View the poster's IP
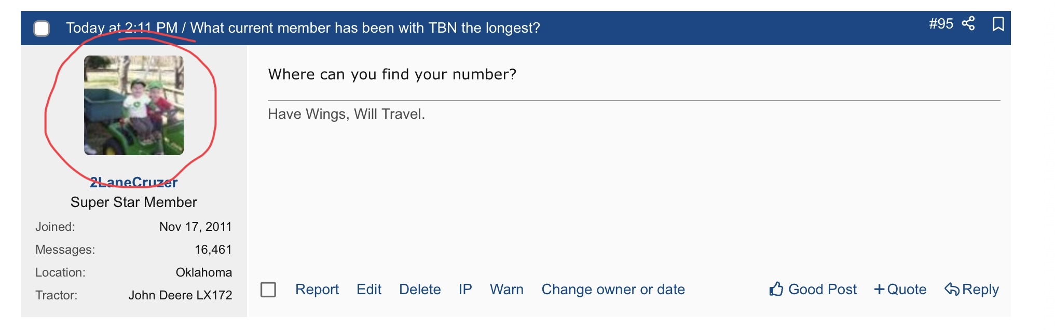 [465, 290]
